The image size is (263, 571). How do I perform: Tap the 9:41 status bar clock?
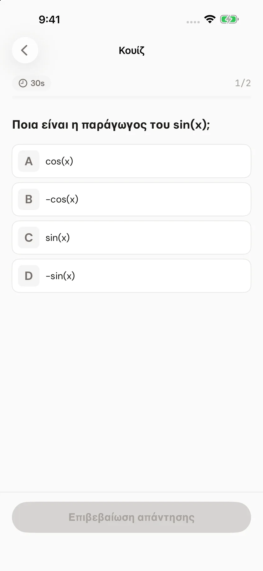point(49,19)
